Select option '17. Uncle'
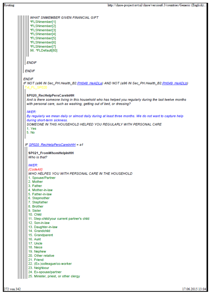Image resolution: width=211 pixels, height=294 pixels. 35,244
